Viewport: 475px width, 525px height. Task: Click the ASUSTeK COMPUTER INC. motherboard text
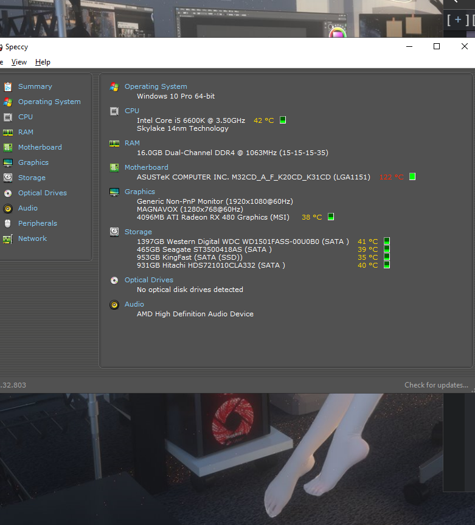click(x=254, y=177)
